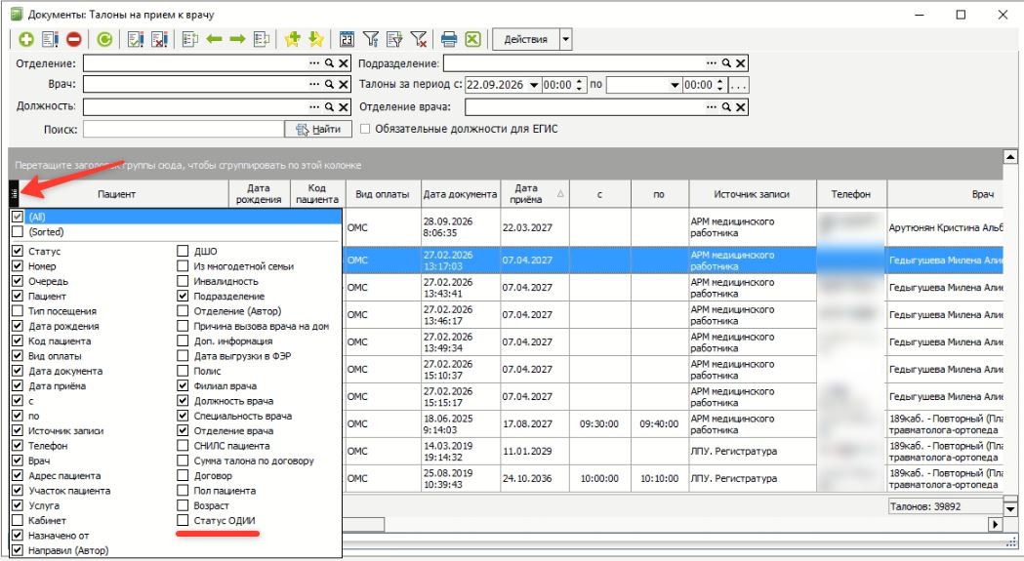
Task: Uncheck the Телефон column checkbox
Action: click(x=18, y=446)
